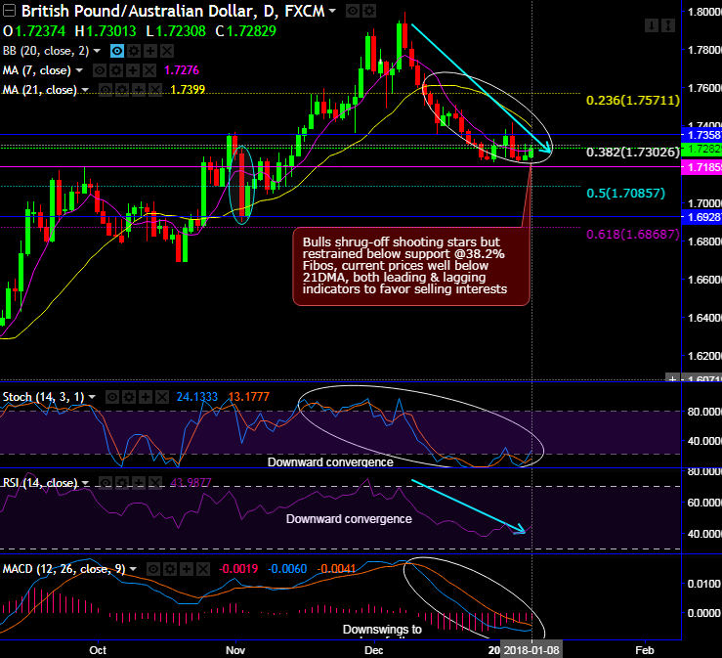Delete MA (21, close) with the X icon
The width and height of the screenshot is (722, 658).
tap(155, 90)
